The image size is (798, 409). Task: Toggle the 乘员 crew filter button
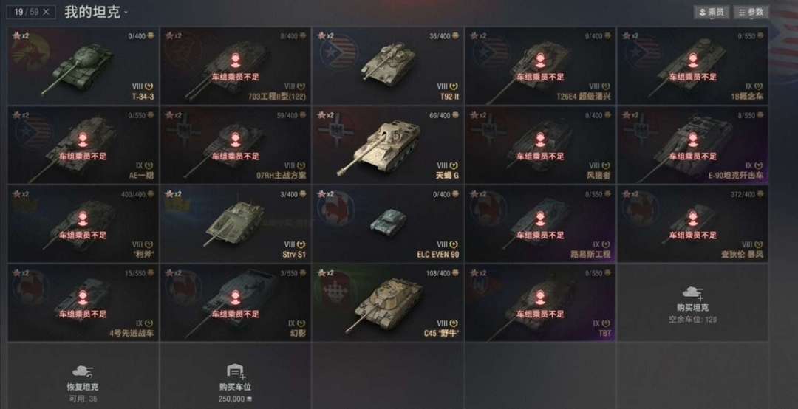coord(712,13)
